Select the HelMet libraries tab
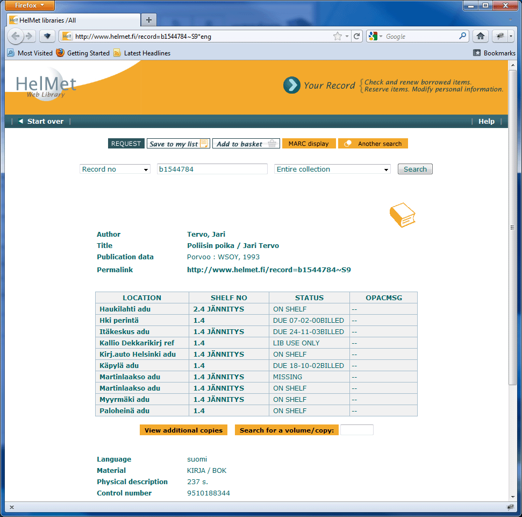Image resolution: width=522 pixels, height=517 pixels. click(73, 20)
